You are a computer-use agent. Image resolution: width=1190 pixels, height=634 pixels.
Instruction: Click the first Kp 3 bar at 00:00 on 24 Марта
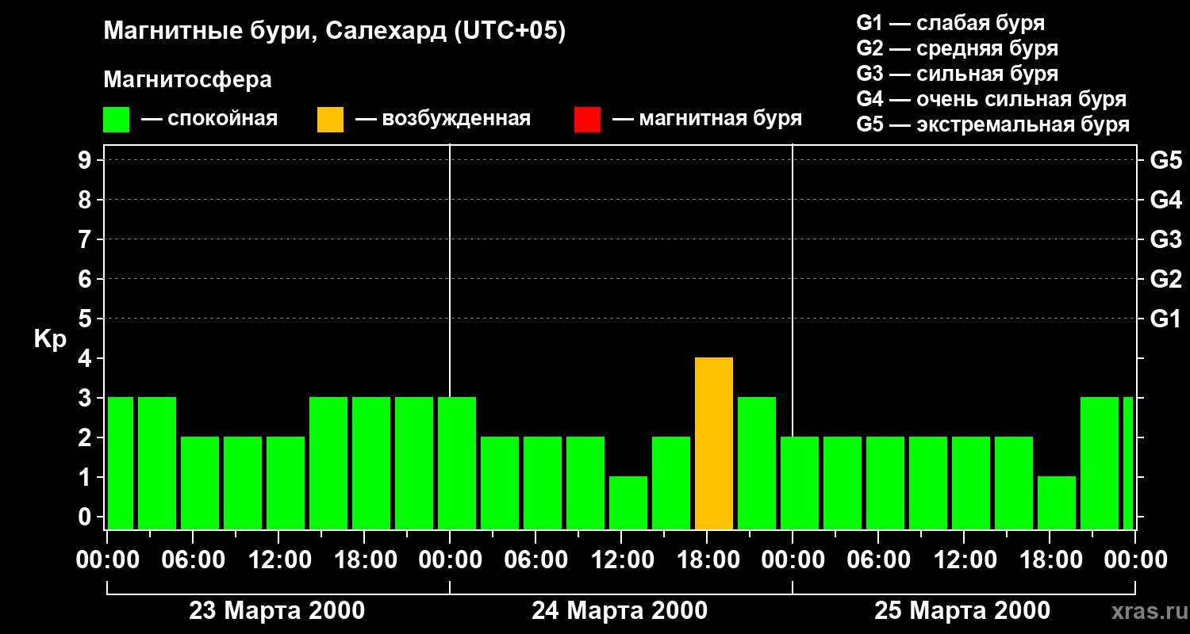pyautogui.click(x=457, y=464)
